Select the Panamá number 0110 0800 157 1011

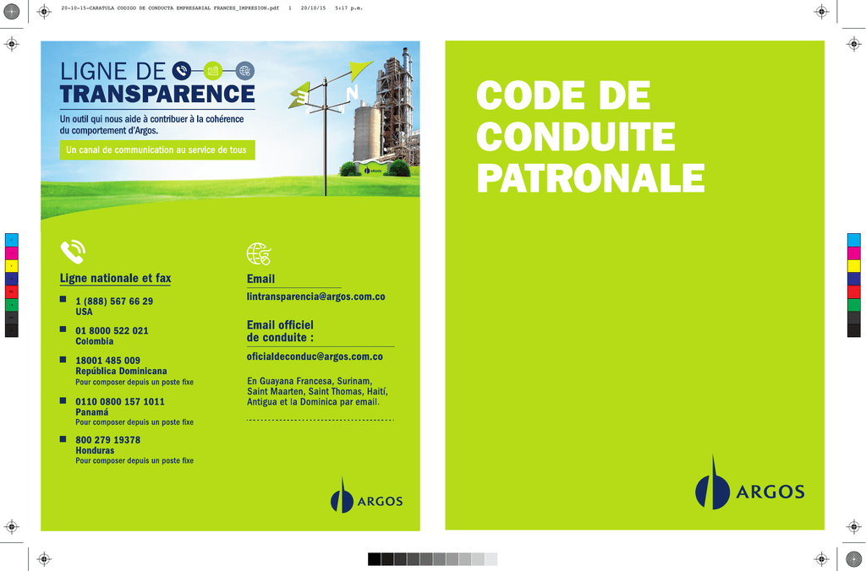(120, 401)
